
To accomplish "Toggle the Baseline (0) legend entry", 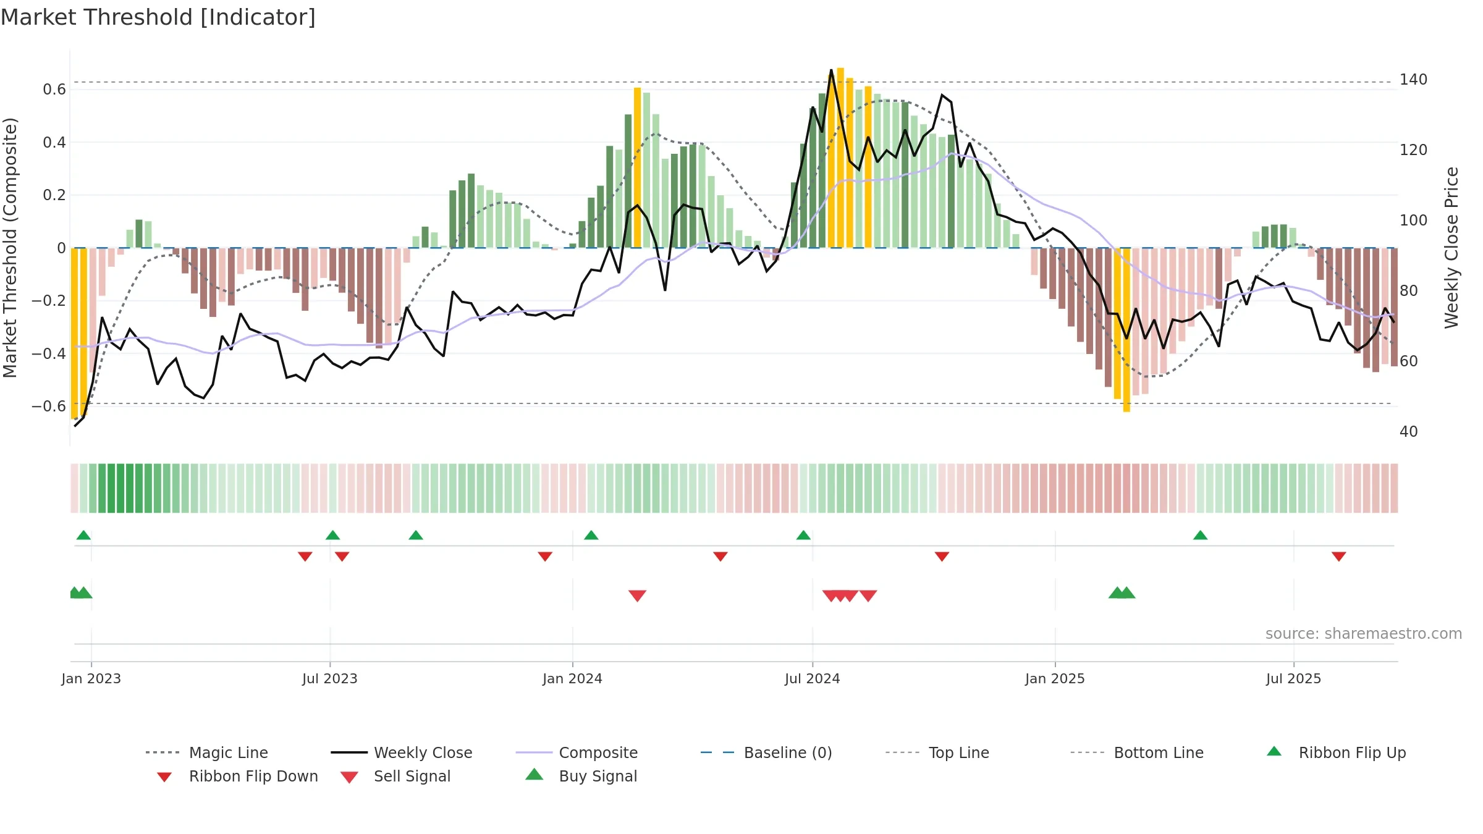I will point(766,752).
